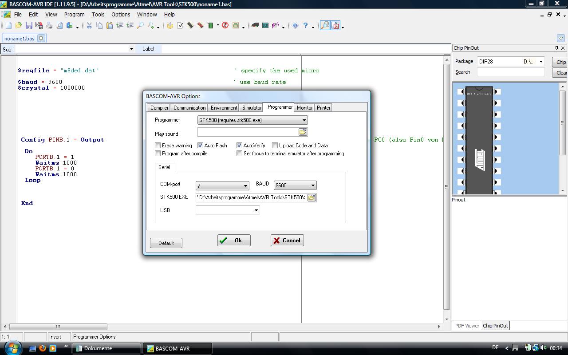Image resolution: width=568 pixels, height=355 pixels.
Task: Open the LCD designer icon
Action: point(265,26)
